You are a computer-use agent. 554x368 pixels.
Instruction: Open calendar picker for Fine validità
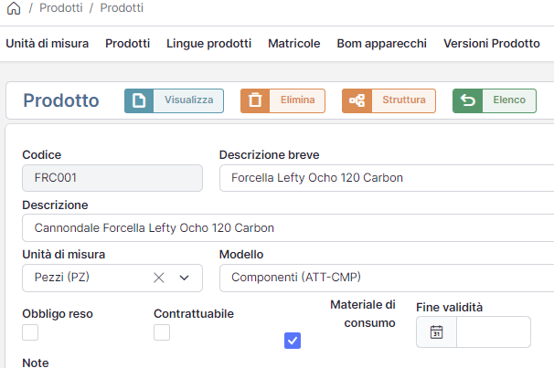[x=436, y=332]
